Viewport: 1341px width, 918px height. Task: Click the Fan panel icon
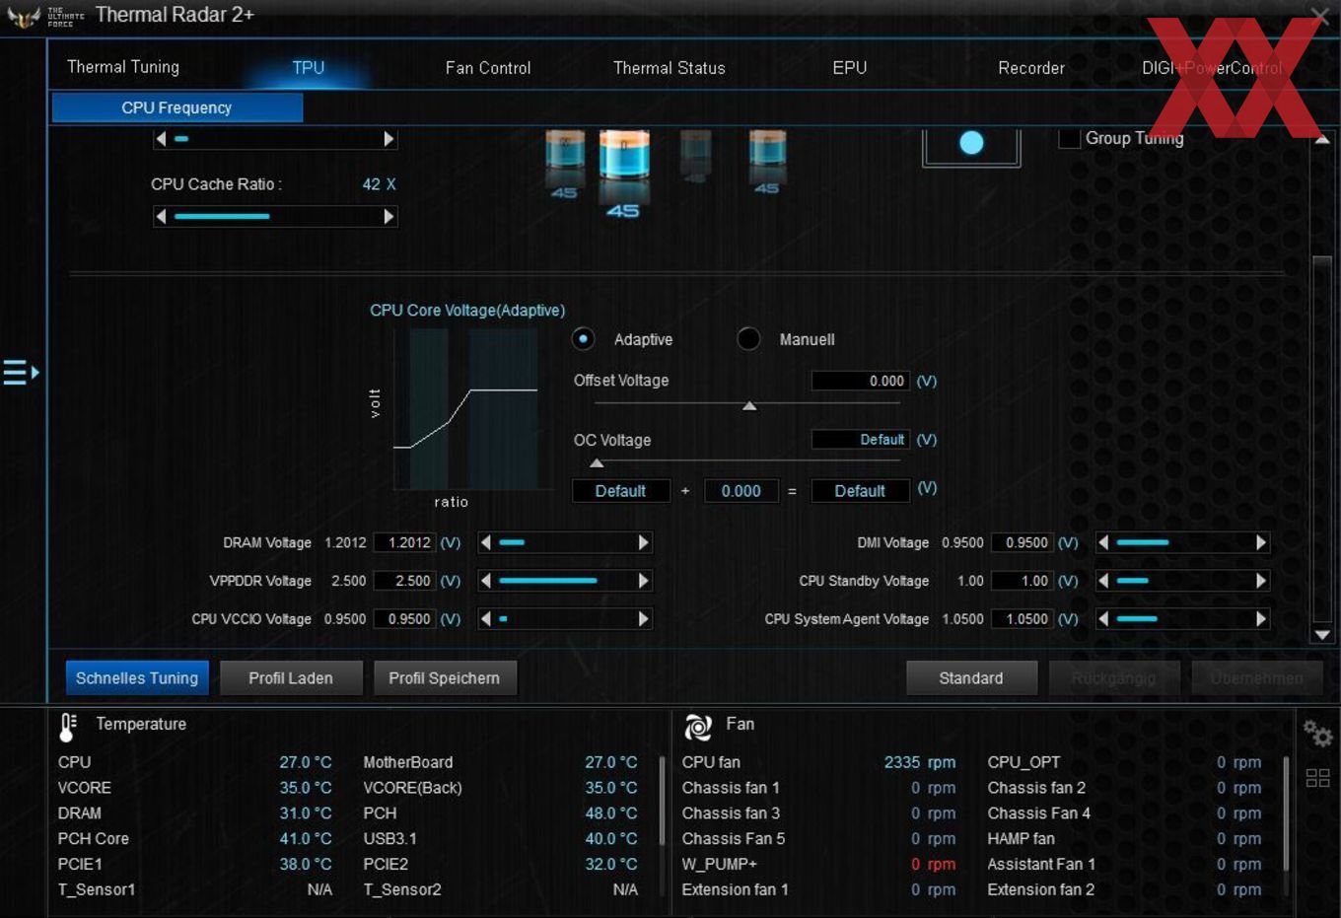click(698, 727)
